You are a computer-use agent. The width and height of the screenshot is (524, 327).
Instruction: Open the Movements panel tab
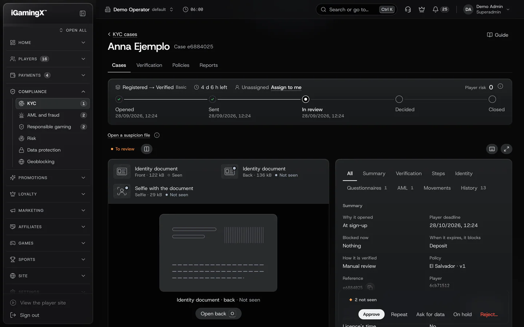(437, 188)
